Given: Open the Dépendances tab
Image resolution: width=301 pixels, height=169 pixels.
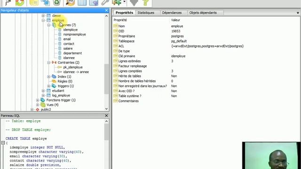Looking at the screenshot, I should pos(172,13).
